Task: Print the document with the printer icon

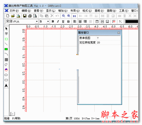Action: tap(30, 16)
